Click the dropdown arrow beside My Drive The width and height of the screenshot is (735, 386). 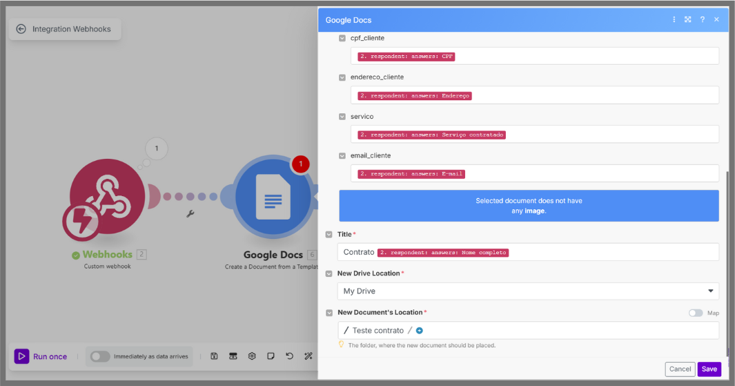[x=711, y=291]
